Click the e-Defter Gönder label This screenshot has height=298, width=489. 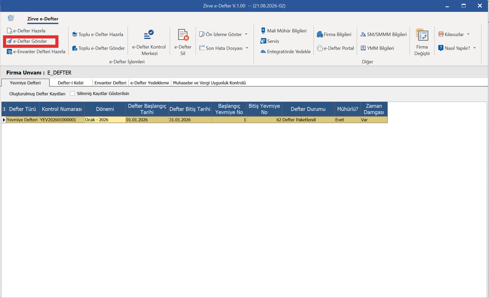click(x=30, y=41)
